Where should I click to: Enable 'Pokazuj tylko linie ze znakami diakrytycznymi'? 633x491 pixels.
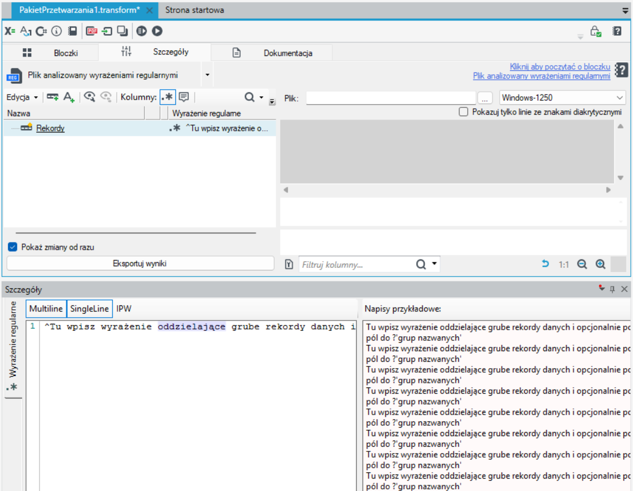click(x=463, y=112)
